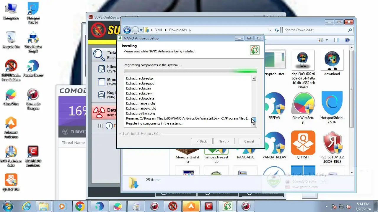Open the GlassWire desktop shortcut
This screenshot has width=378, height=212.
[11, 97]
